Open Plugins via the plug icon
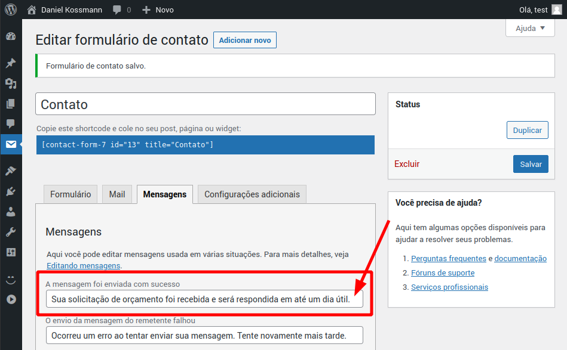567x350 pixels. (11, 191)
